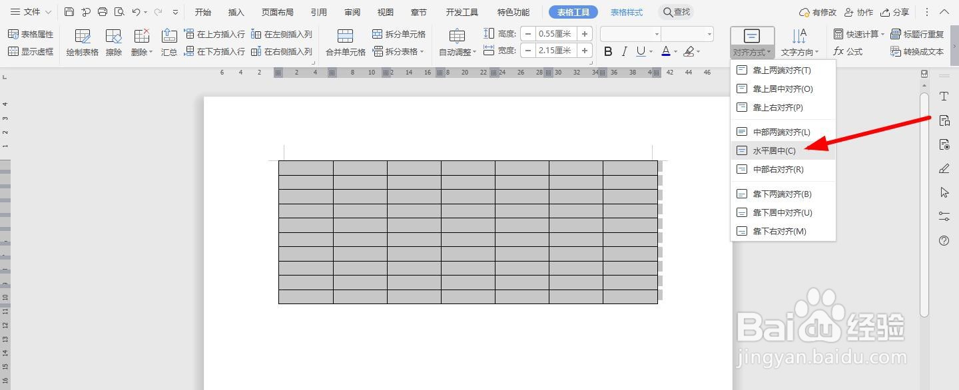Screen dimensions: 959x390
Task: Select 中部右对齐(R) alignment
Action: [783, 169]
